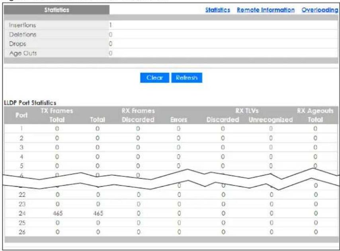Click the Drops label
This screenshot has width=340, height=251.
(x=18, y=44)
